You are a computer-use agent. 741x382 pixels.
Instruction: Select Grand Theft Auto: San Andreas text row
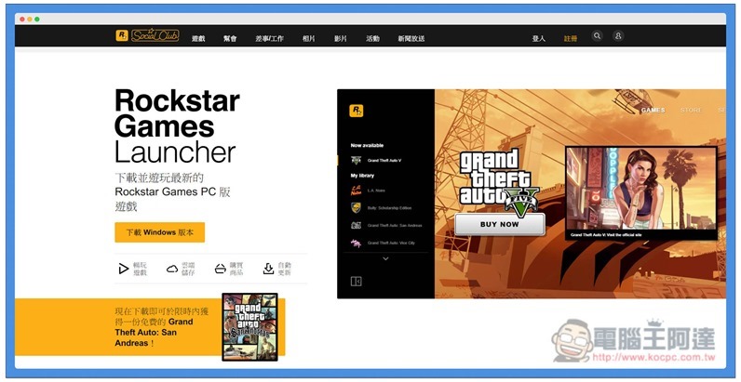[x=395, y=226]
